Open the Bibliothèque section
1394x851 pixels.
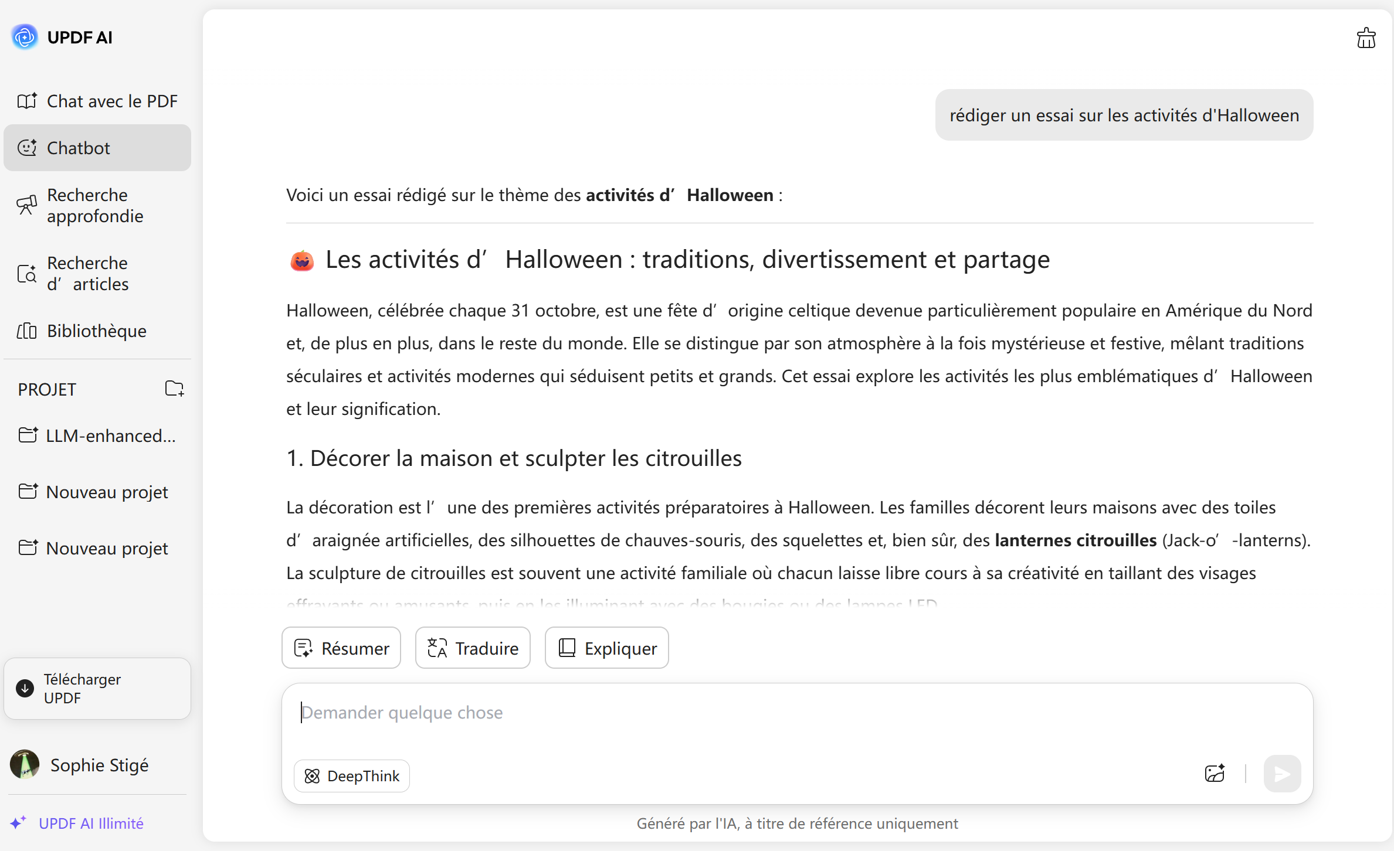[x=97, y=331]
